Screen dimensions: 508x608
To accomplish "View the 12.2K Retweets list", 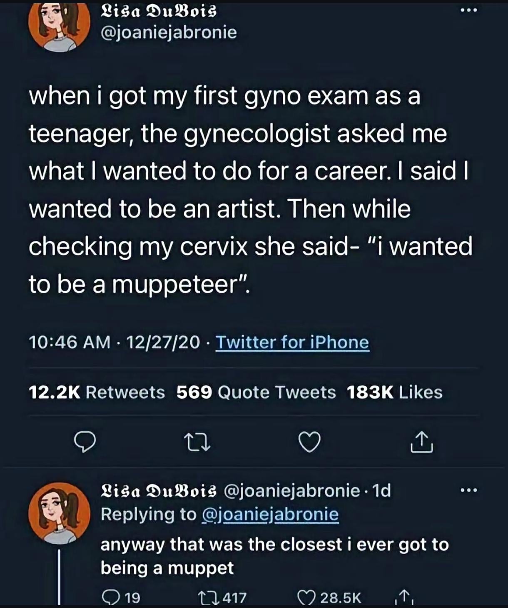I will coord(97,392).
